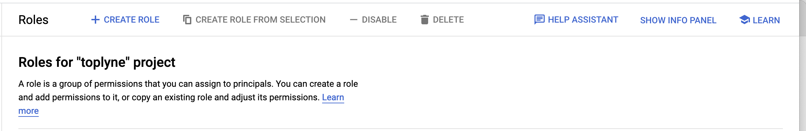Image resolution: width=806 pixels, height=131 pixels.
Task: Show the info panel
Action: 678,20
